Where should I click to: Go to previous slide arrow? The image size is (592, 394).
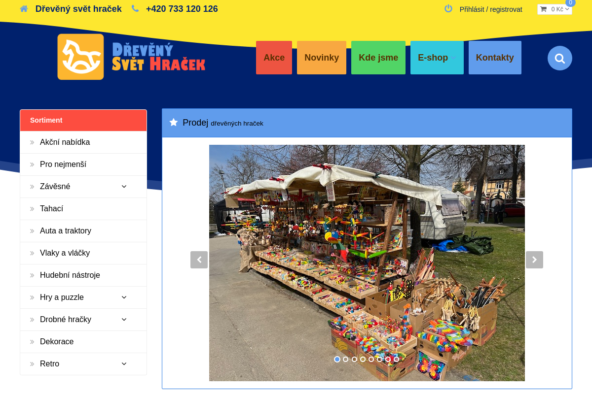pos(199,260)
